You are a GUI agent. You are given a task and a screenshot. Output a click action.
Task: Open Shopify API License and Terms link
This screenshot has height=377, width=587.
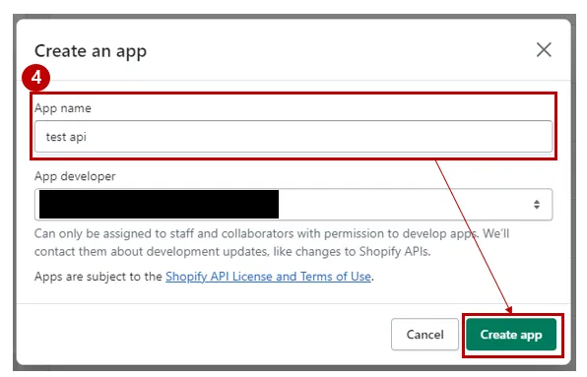pos(268,277)
